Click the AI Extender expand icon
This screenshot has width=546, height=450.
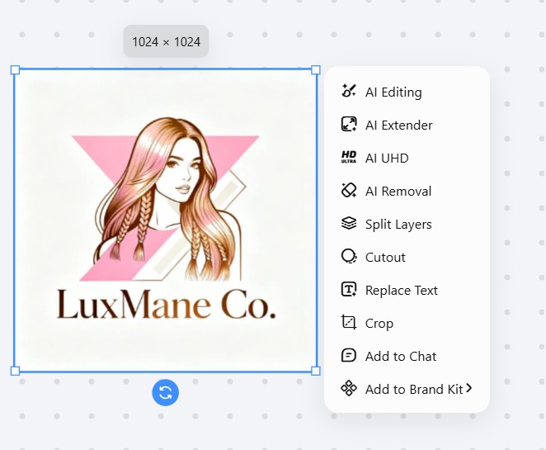[x=348, y=125]
